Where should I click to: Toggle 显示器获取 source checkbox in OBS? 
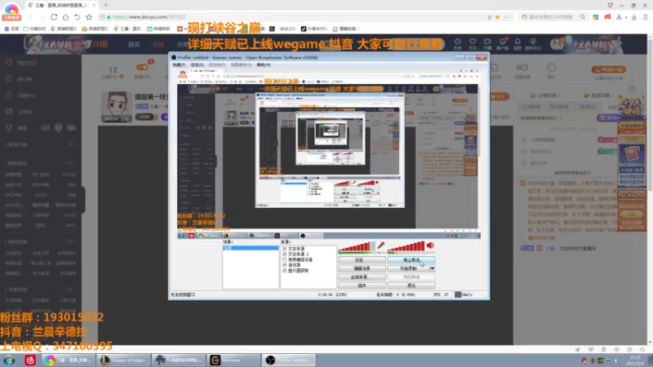click(x=284, y=271)
